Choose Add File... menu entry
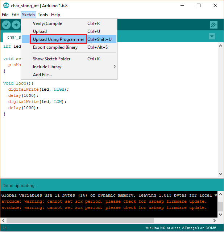Screen dimensions: 224x232 click(x=69, y=75)
